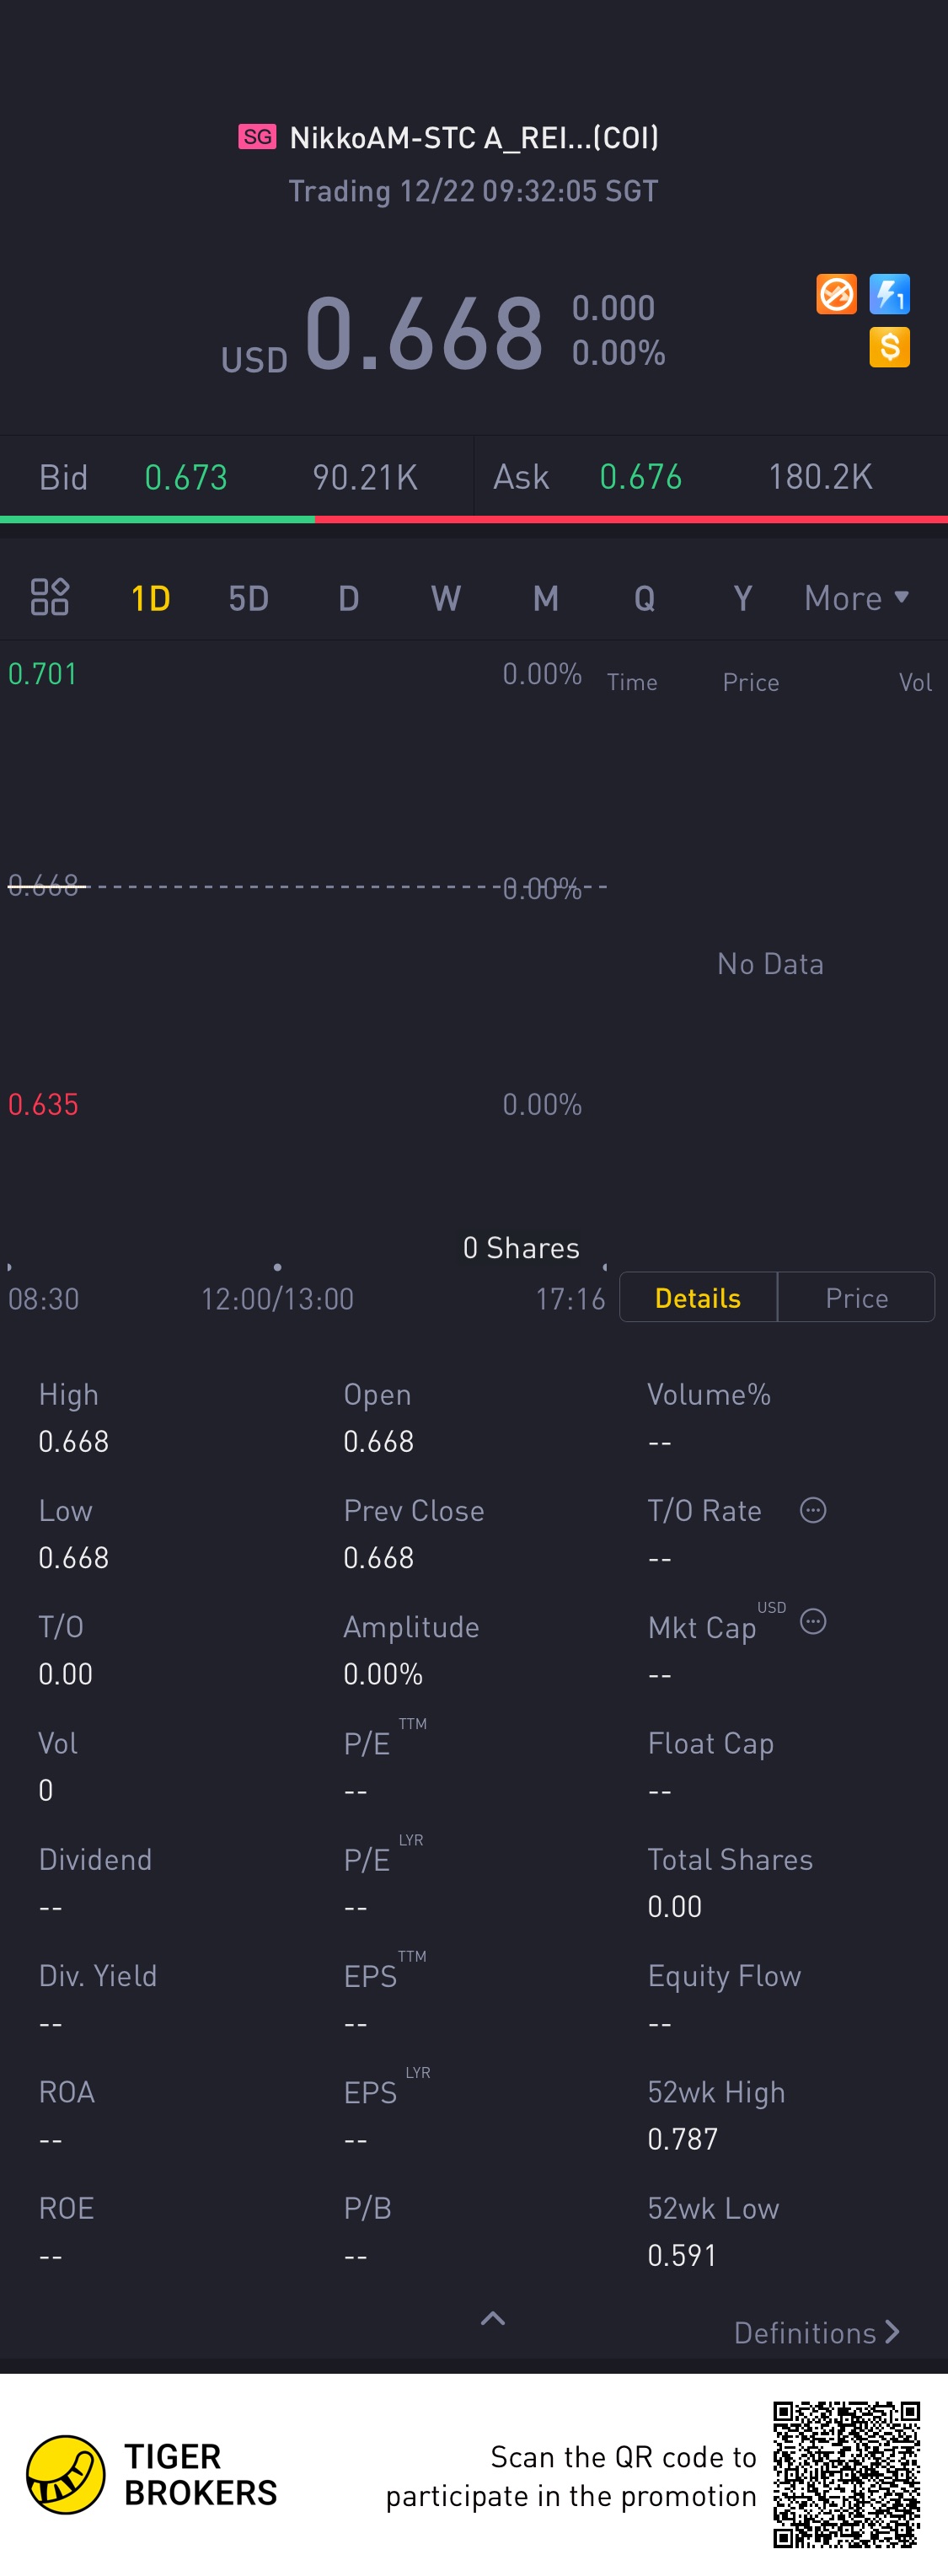Tap the green-red bid/ask ratio bar
Image resolution: width=948 pixels, height=2576 pixels.
[474, 519]
